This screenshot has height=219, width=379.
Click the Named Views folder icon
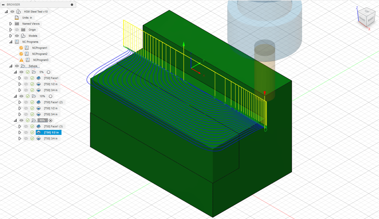click(x=17, y=24)
